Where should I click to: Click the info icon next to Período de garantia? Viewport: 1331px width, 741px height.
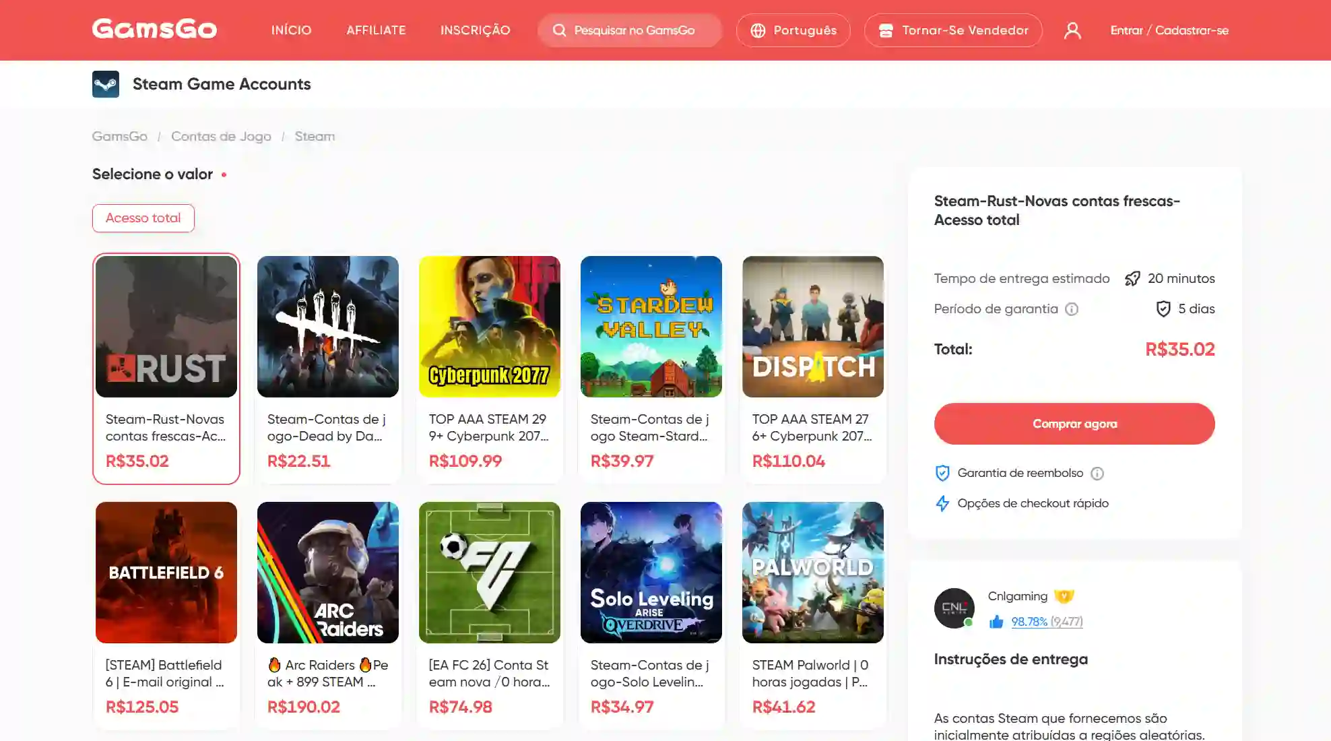(x=1072, y=309)
